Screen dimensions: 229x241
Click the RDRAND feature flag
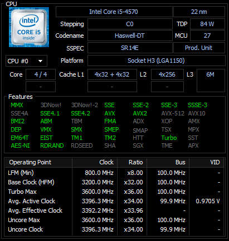click(52, 145)
